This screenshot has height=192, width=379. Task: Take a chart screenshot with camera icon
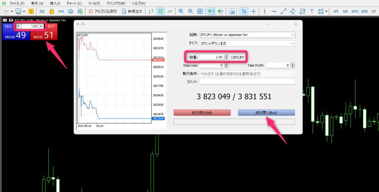tap(232, 11)
